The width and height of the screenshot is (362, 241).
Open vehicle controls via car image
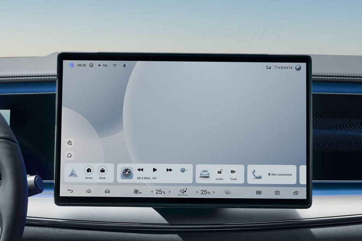click(x=204, y=175)
